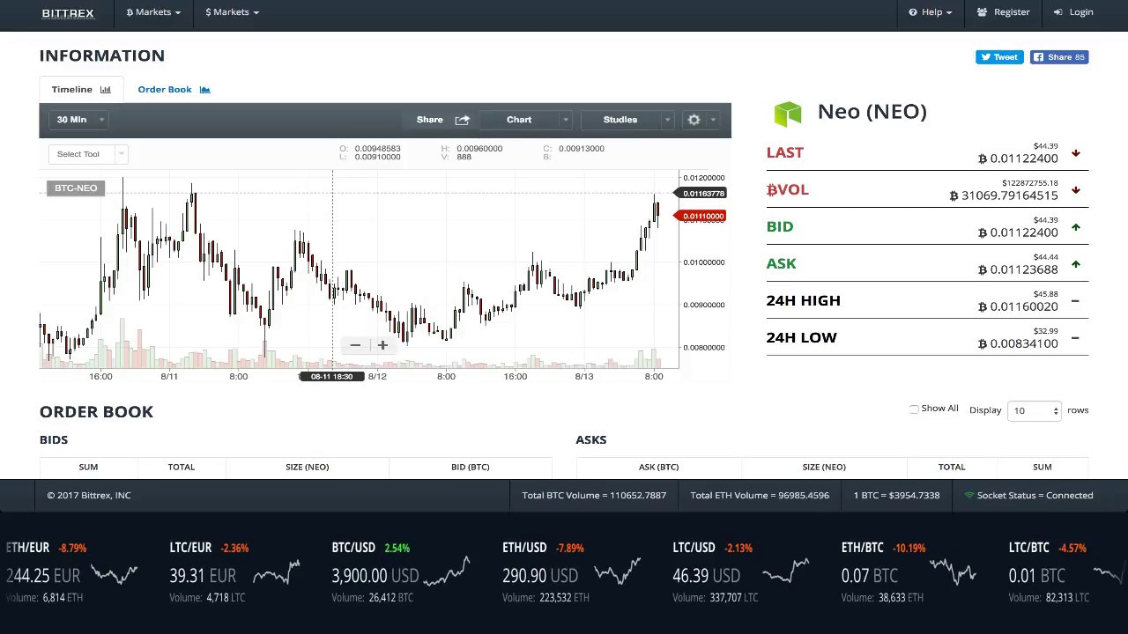Click the BTC-NEO chart label
The height and width of the screenshot is (634, 1128).
pyautogui.click(x=76, y=188)
